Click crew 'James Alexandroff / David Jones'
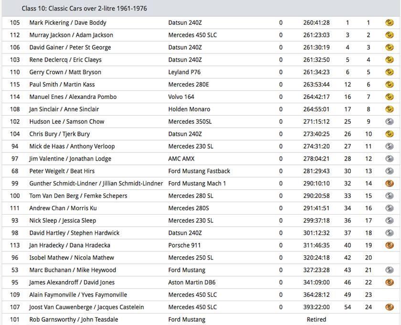 pos(72,282)
